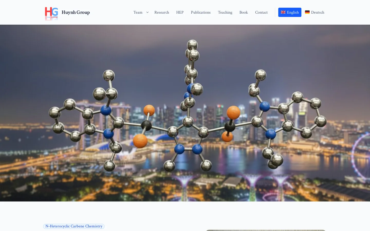Expand the Team dropdown chevron
This screenshot has width=370, height=231.
[x=147, y=12]
